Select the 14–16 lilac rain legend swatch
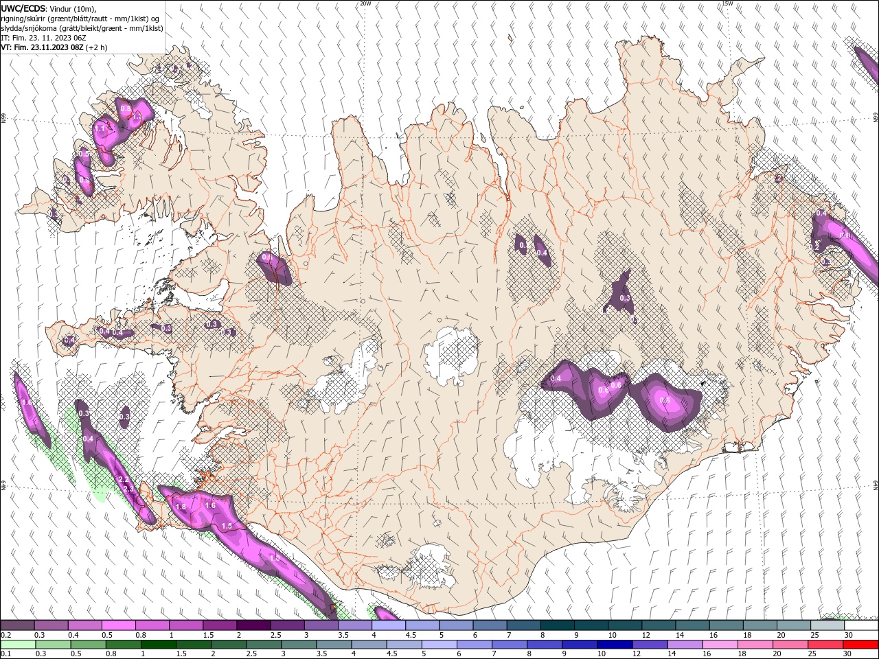The height and width of the screenshot is (659, 879). coord(685,645)
